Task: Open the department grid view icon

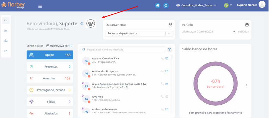Action: (x=170, y=25)
